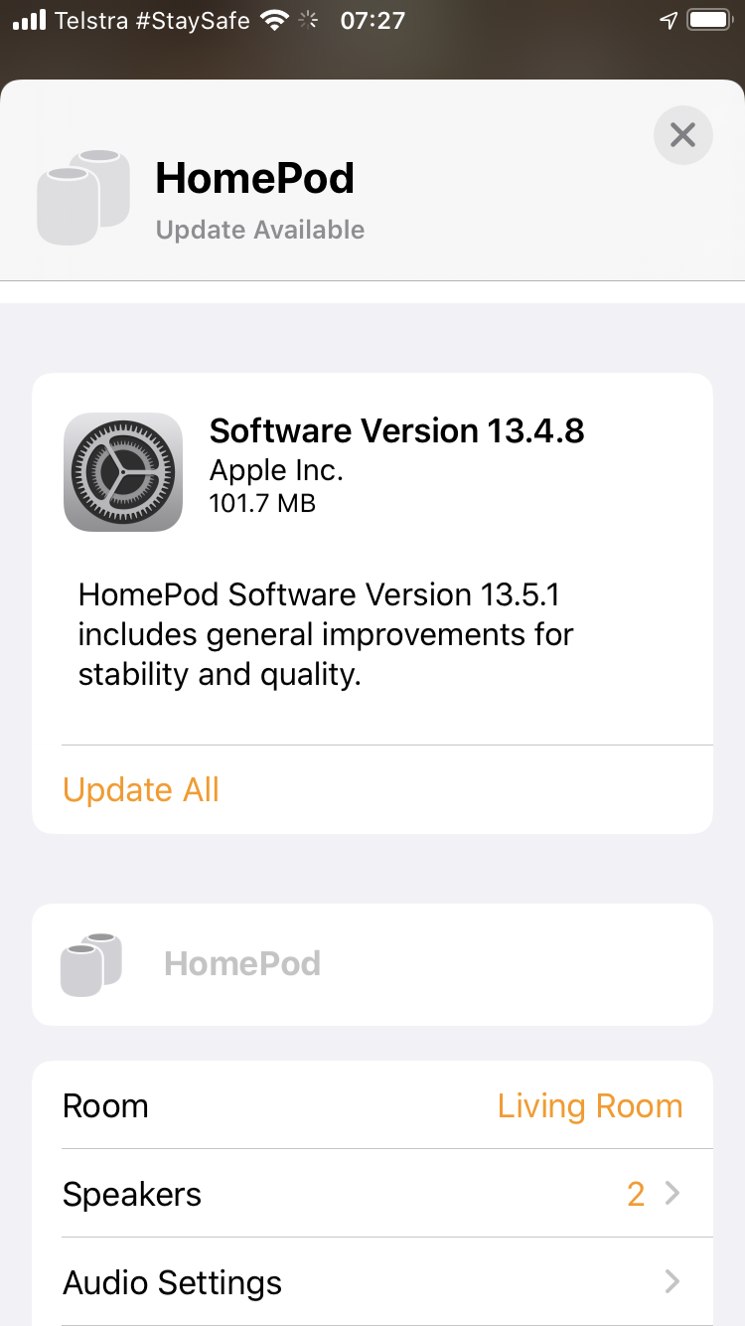Tap the HomePod pair icon in header
Image resolution: width=745 pixels, height=1326 pixels.
coord(83,197)
